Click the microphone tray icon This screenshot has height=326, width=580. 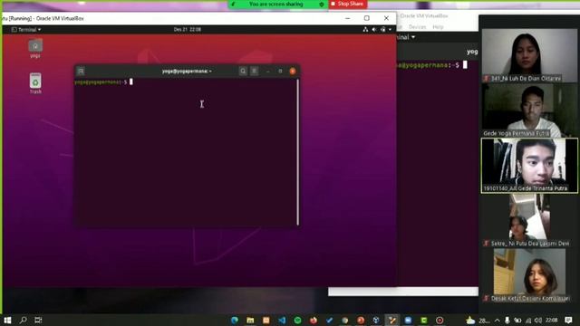(507, 320)
